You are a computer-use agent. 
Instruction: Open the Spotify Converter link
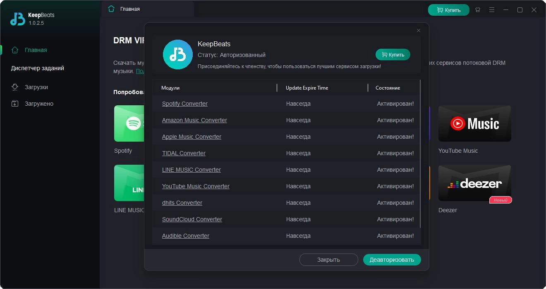185,104
